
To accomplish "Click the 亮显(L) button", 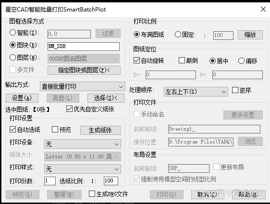I will 62,98.
